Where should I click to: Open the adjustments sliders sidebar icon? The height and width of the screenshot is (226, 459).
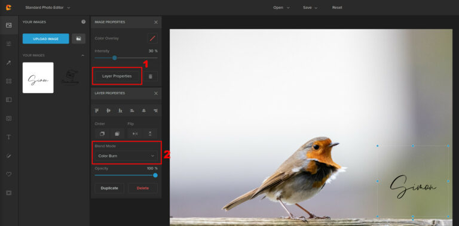click(x=9, y=44)
